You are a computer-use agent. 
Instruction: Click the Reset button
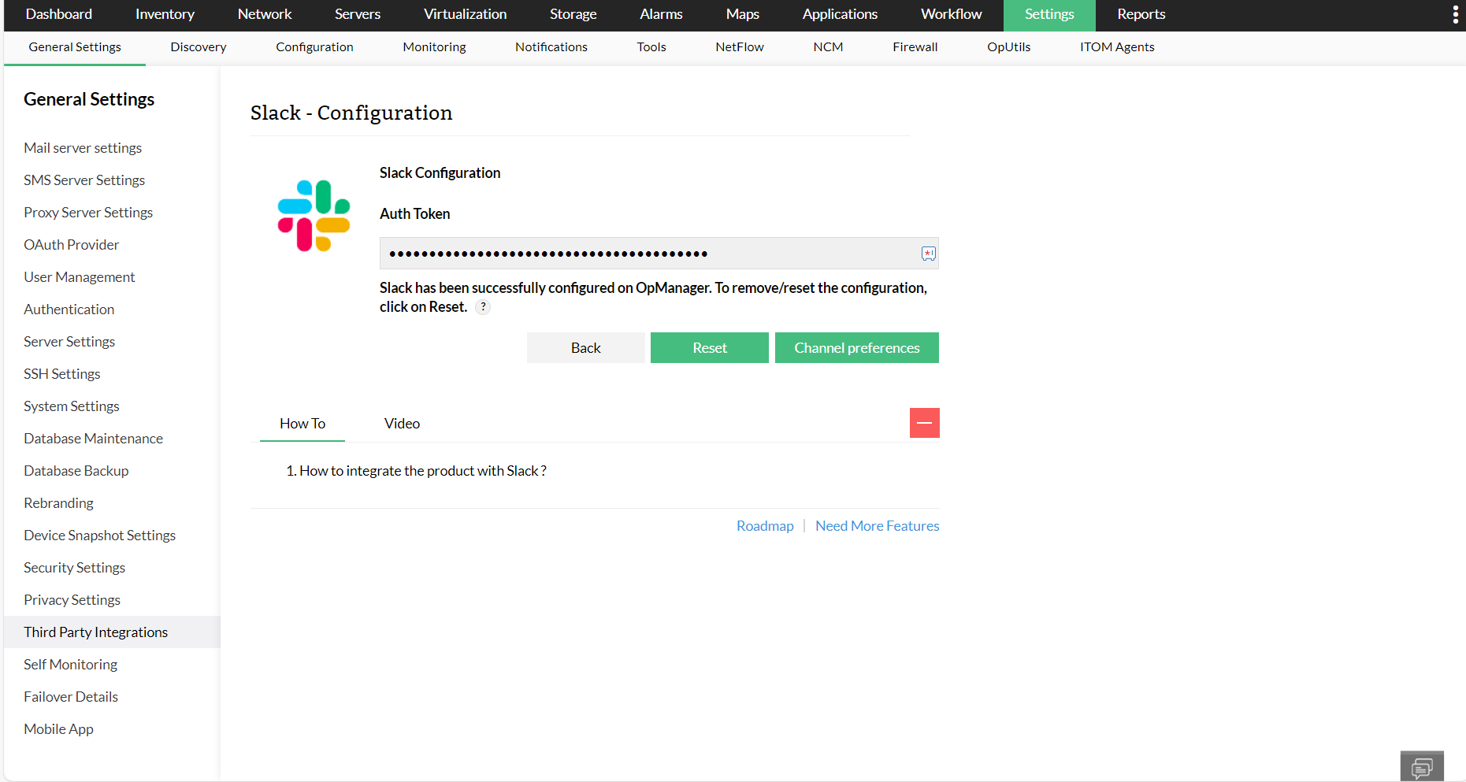click(710, 347)
